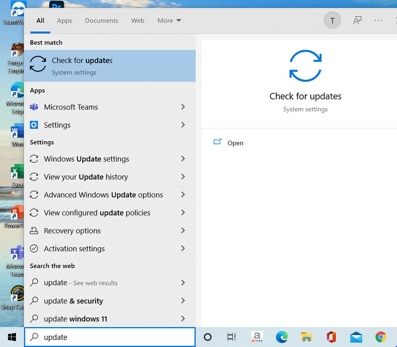The width and height of the screenshot is (397, 347).
Task: Select Check for updates best match
Action: [x=110, y=66]
